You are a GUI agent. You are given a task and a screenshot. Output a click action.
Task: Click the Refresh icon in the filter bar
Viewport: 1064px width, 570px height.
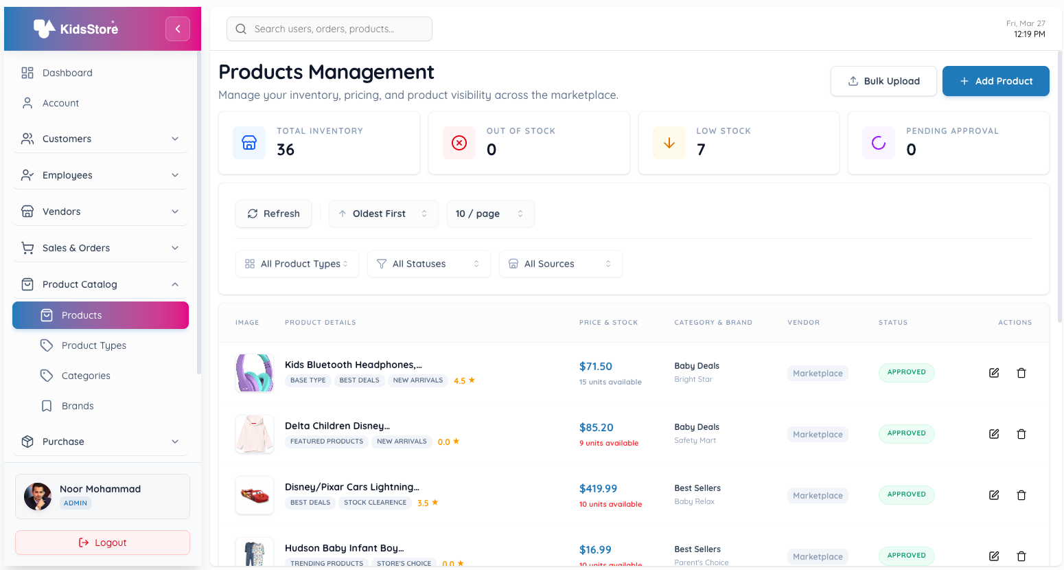[x=253, y=214]
